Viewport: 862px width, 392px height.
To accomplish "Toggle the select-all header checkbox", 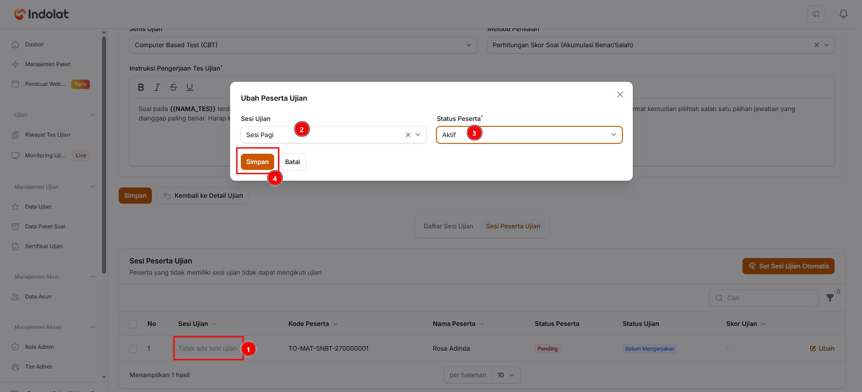I will (x=133, y=324).
